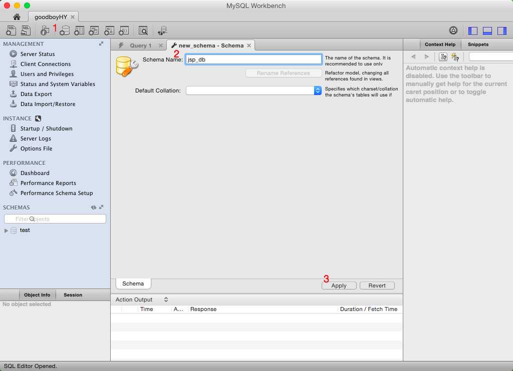Go forward in context help
The image size is (513, 371).
tap(427, 57)
